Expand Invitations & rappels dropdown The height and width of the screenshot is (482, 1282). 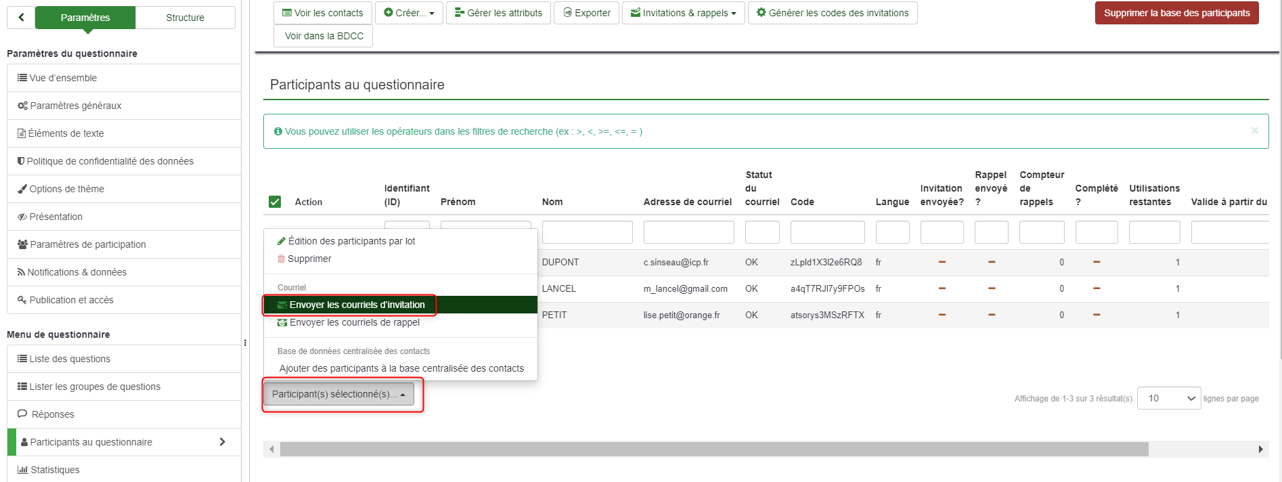point(683,13)
